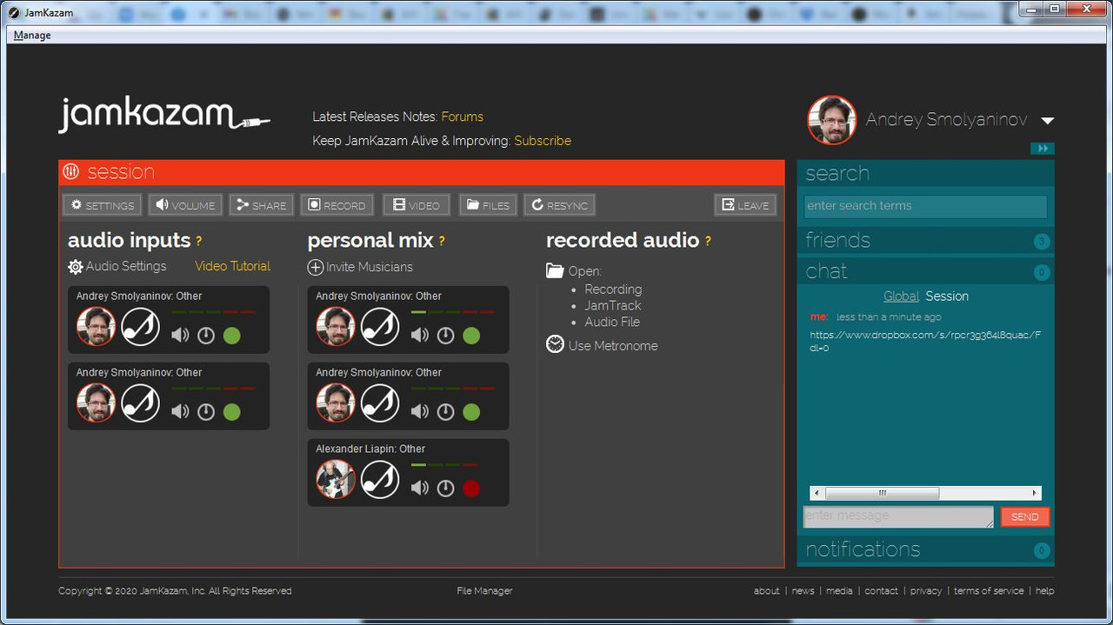Open the Volume toolbar button

click(x=185, y=205)
